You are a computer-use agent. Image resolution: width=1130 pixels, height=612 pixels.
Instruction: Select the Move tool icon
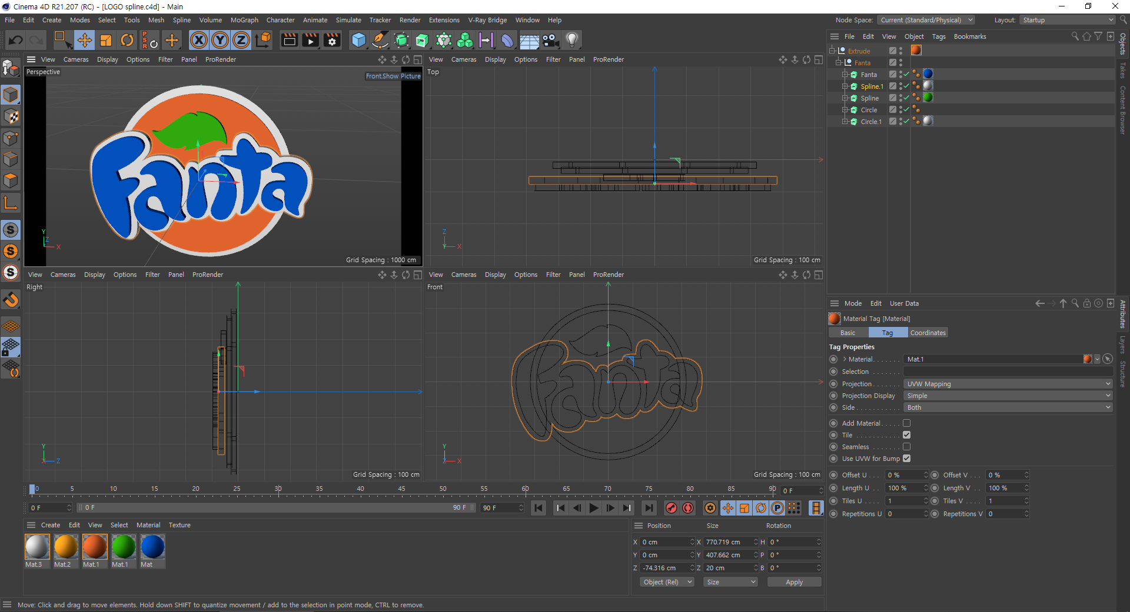[x=84, y=40]
